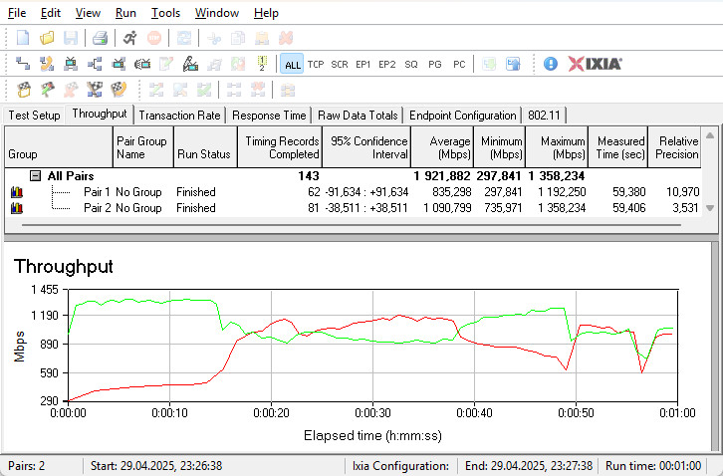Screen dimensions: 723x476
Task: Switch to the Test Setup tab
Action: pos(34,116)
